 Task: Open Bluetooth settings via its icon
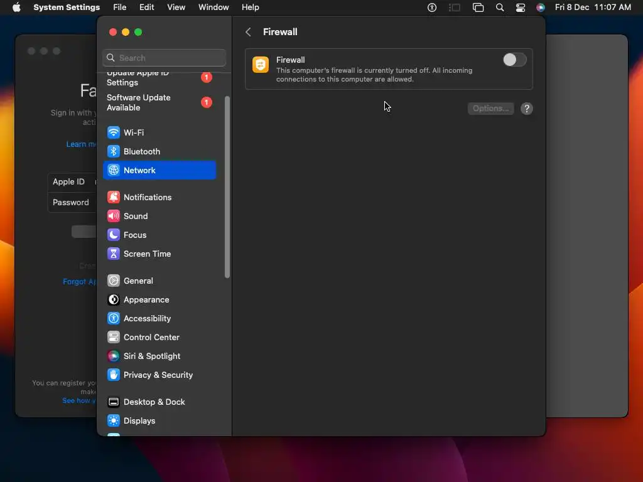pos(114,151)
